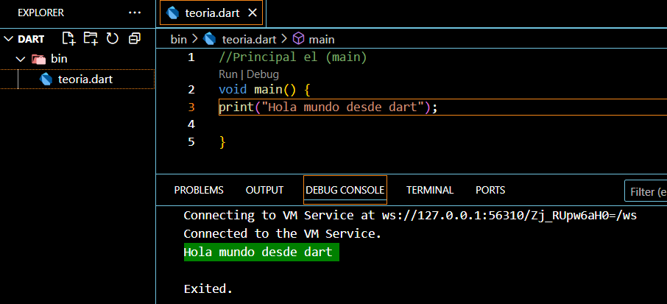The height and width of the screenshot is (304, 667).
Task: Click the Dart file icon in the editor tab
Action: pos(173,13)
